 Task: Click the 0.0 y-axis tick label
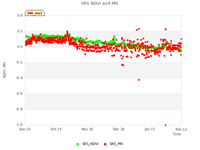(20, 47)
